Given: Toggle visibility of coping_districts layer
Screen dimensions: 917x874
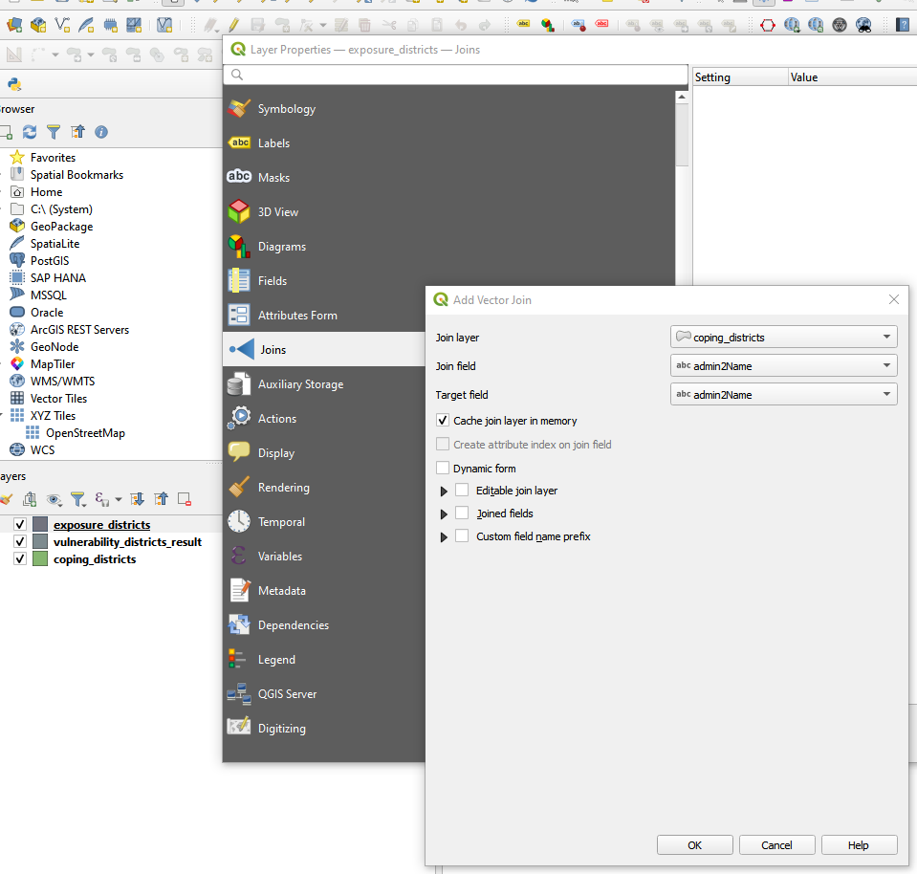Looking at the screenshot, I should [19, 559].
